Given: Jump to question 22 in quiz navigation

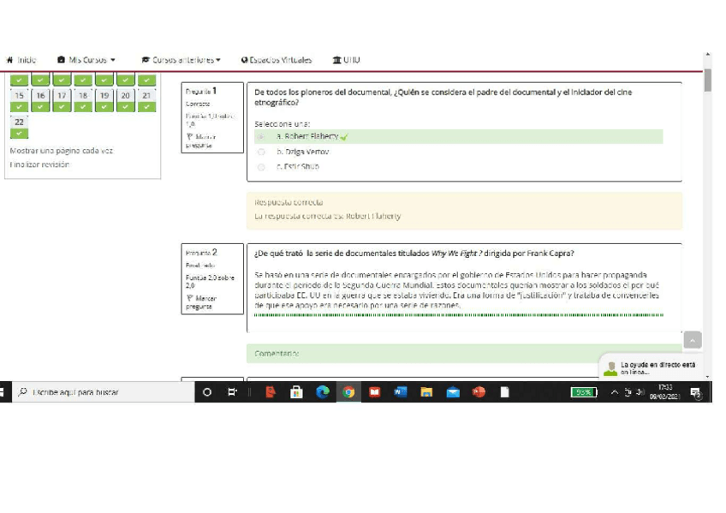Looking at the screenshot, I should [19, 127].
